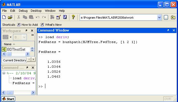
Task: Select BDTInstSet variable in Workspace
Action: click(x=16, y=49)
